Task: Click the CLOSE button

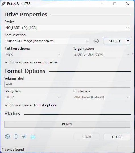Action: pyautogui.click(x=117, y=137)
